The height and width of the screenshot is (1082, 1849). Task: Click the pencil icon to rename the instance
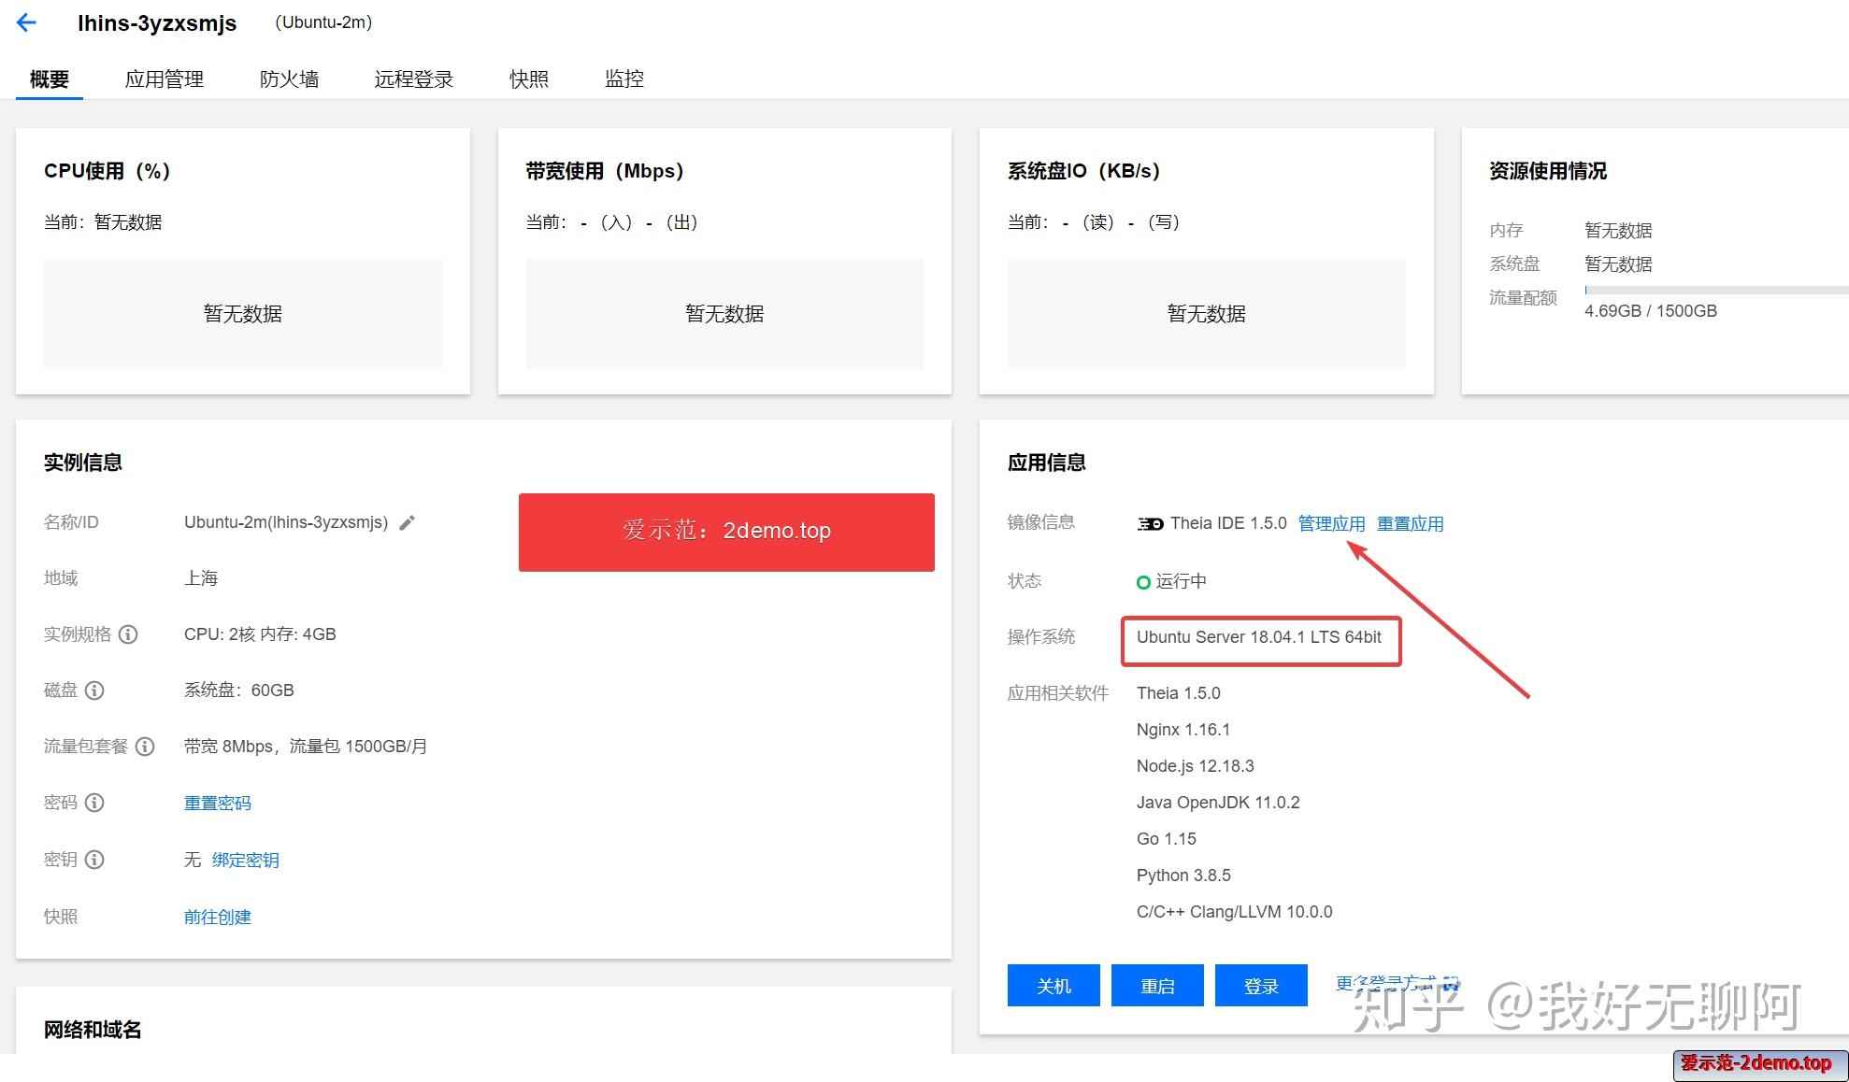406,522
